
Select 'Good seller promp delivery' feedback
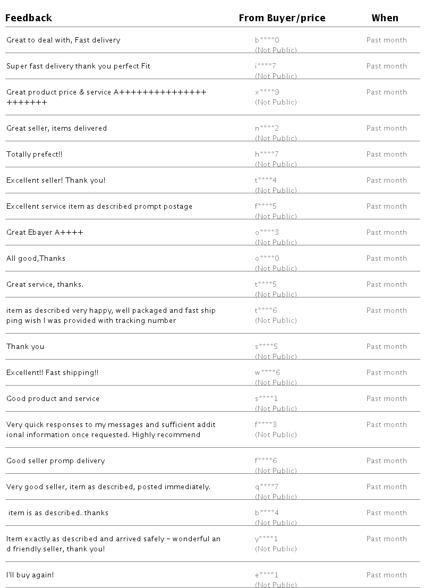coord(55,461)
